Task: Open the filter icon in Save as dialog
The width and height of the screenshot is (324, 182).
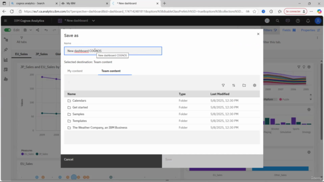Action: (223, 85)
